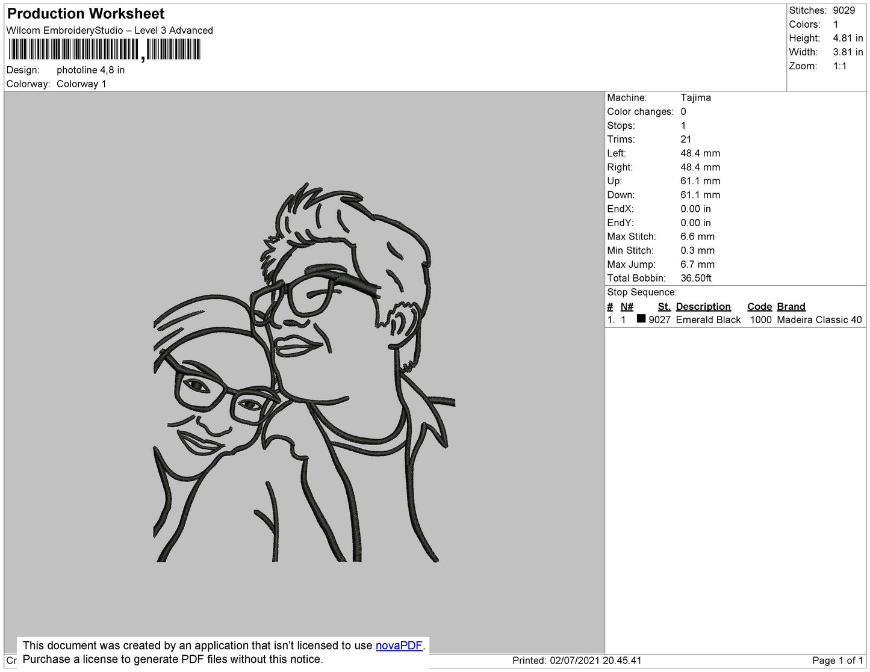Click the Trims value '21'
870x672 pixels.
click(x=686, y=139)
